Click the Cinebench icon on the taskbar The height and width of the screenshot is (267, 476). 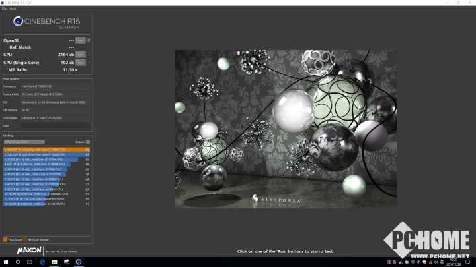click(79, 262)
